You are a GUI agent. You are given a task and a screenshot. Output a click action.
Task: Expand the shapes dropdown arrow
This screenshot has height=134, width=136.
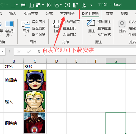[61, 5]
